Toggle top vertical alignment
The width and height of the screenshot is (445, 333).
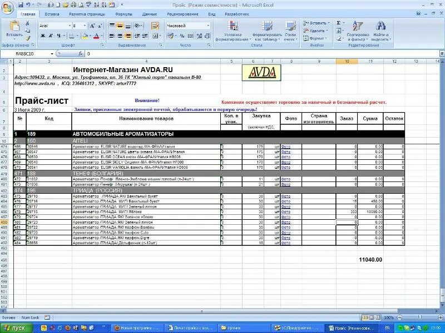pos(112,26)
